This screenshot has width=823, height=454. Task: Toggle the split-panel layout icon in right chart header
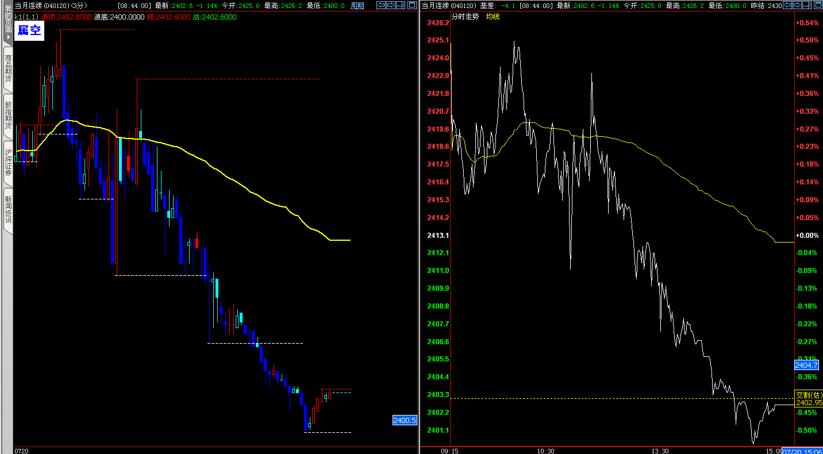pos(808,5)
